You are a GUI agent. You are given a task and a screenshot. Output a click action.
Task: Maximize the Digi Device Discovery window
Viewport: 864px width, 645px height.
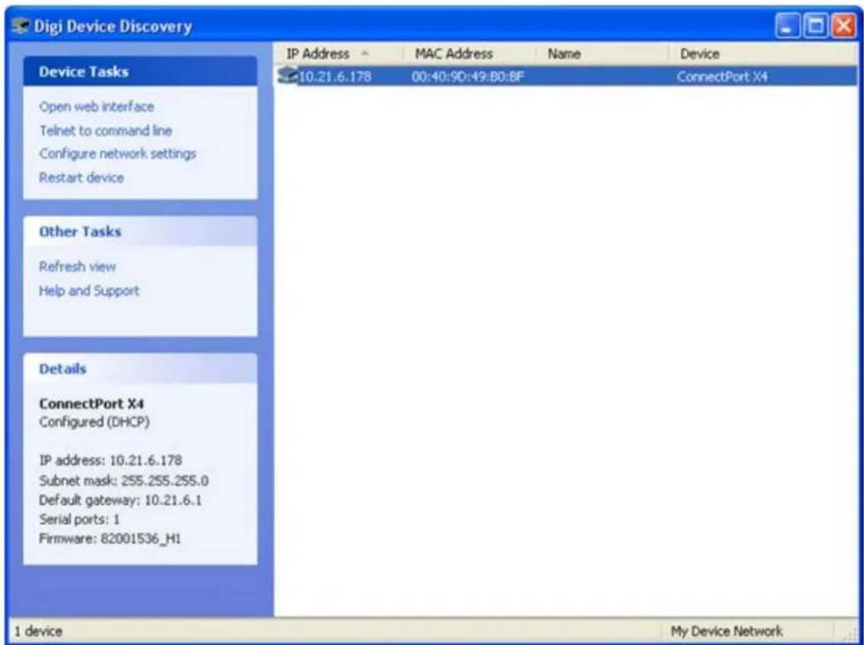[814, 26]
